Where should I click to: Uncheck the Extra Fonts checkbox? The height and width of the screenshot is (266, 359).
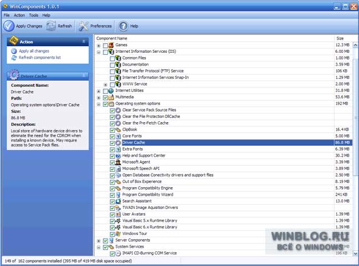pyautogui.click(x=112, y=149)
